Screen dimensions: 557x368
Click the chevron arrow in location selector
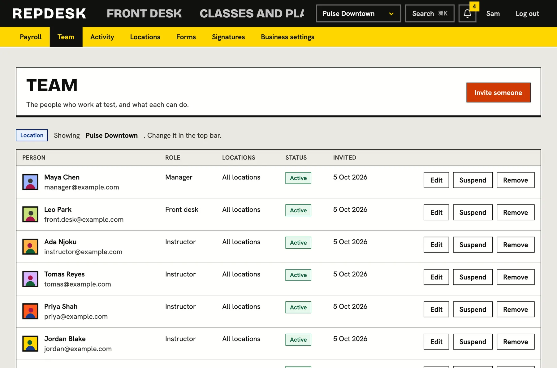[391, 14]
